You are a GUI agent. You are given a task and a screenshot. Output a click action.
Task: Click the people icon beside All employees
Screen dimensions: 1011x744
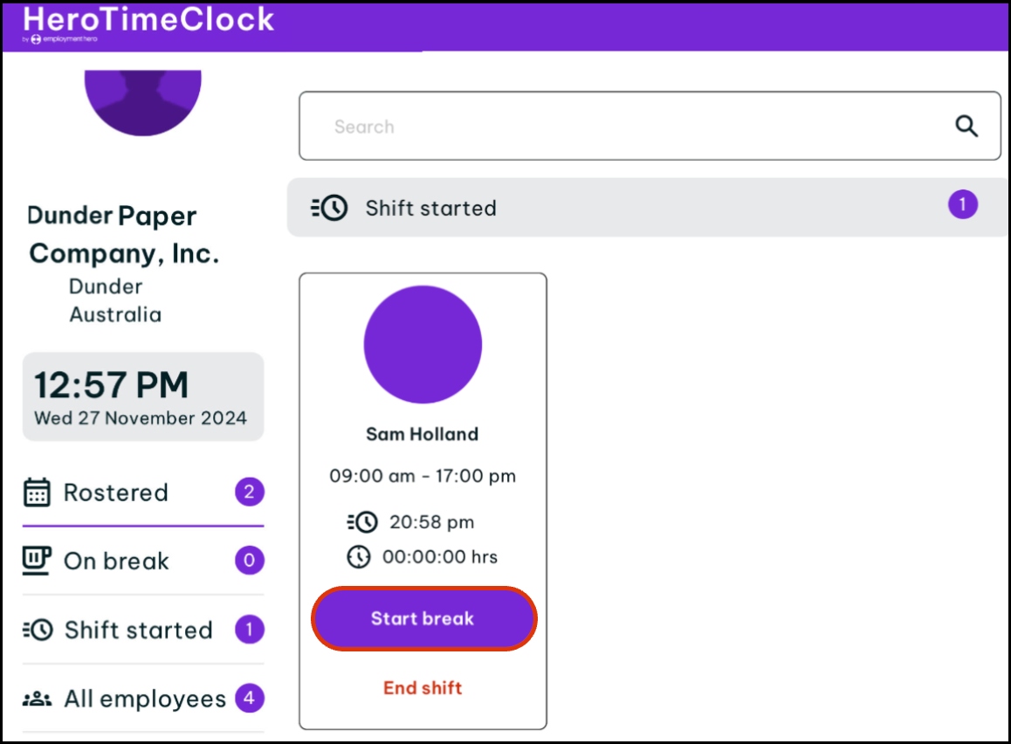click(x=37, y=699)
